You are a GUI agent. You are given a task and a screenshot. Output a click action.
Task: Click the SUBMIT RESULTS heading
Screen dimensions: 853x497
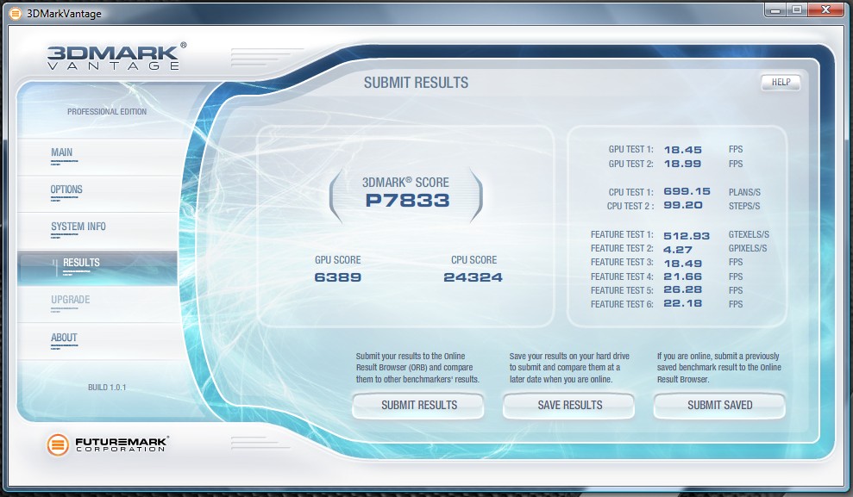pos(417,83)
